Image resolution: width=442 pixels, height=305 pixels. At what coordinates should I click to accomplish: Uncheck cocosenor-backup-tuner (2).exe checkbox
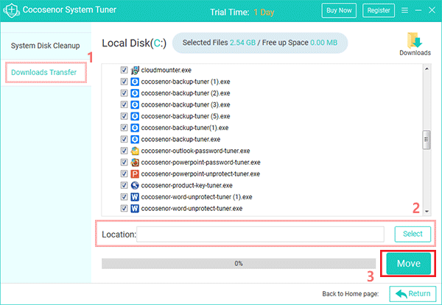coord(124,93)
